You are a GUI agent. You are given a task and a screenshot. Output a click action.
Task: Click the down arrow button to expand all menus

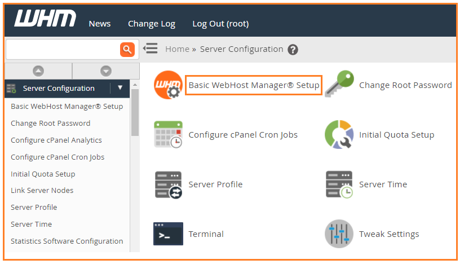click(x=106, y=71)
